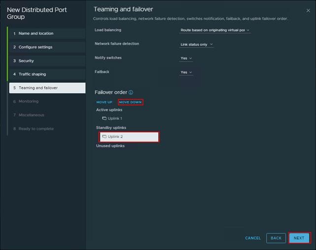
Task: Click the Teaming and failover title
Action: [x=124, y=9]
